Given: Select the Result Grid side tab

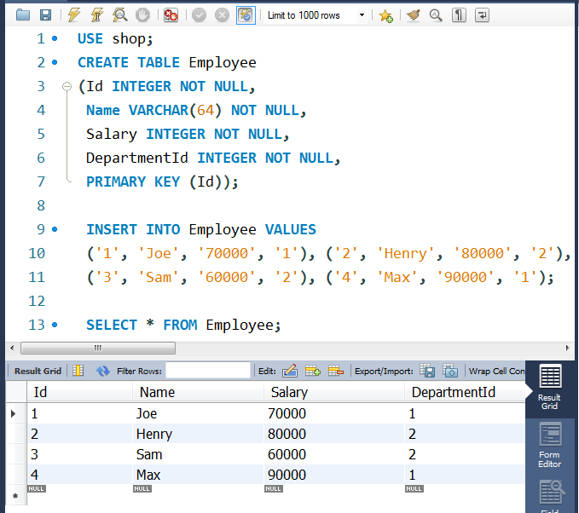Looking at the screenshot, I should [550, 388].
